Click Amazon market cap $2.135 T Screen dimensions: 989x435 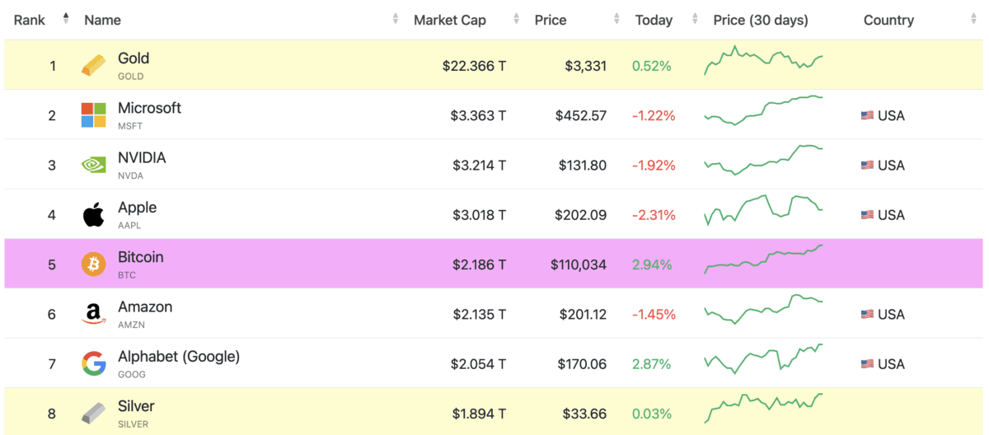pyautogui.click(x=479, y=315)
